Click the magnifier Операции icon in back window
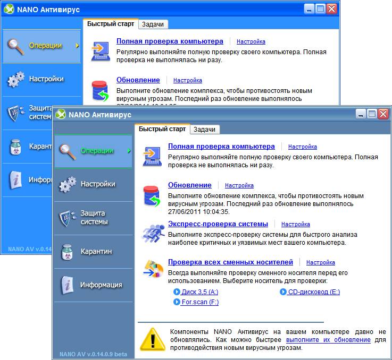 pyautogui.click(x=16, y=46)
